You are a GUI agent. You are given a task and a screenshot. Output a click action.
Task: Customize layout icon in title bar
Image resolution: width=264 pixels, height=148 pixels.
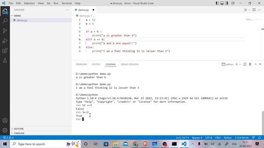[233, 3]
